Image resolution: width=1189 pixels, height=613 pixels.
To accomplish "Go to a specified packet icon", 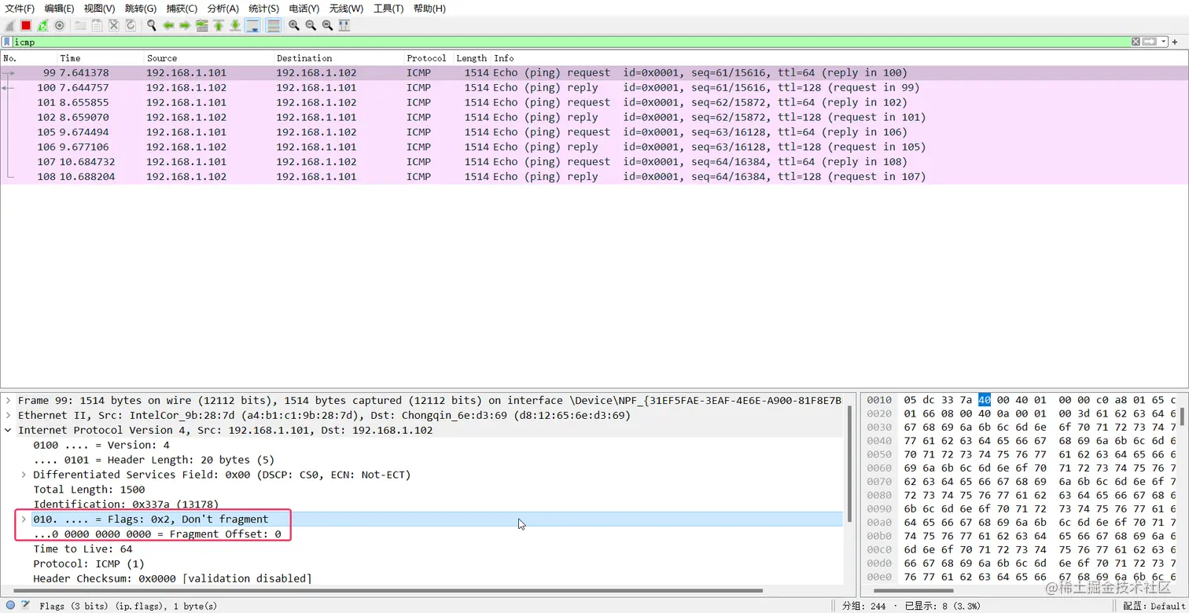I will tap(201, 25).
